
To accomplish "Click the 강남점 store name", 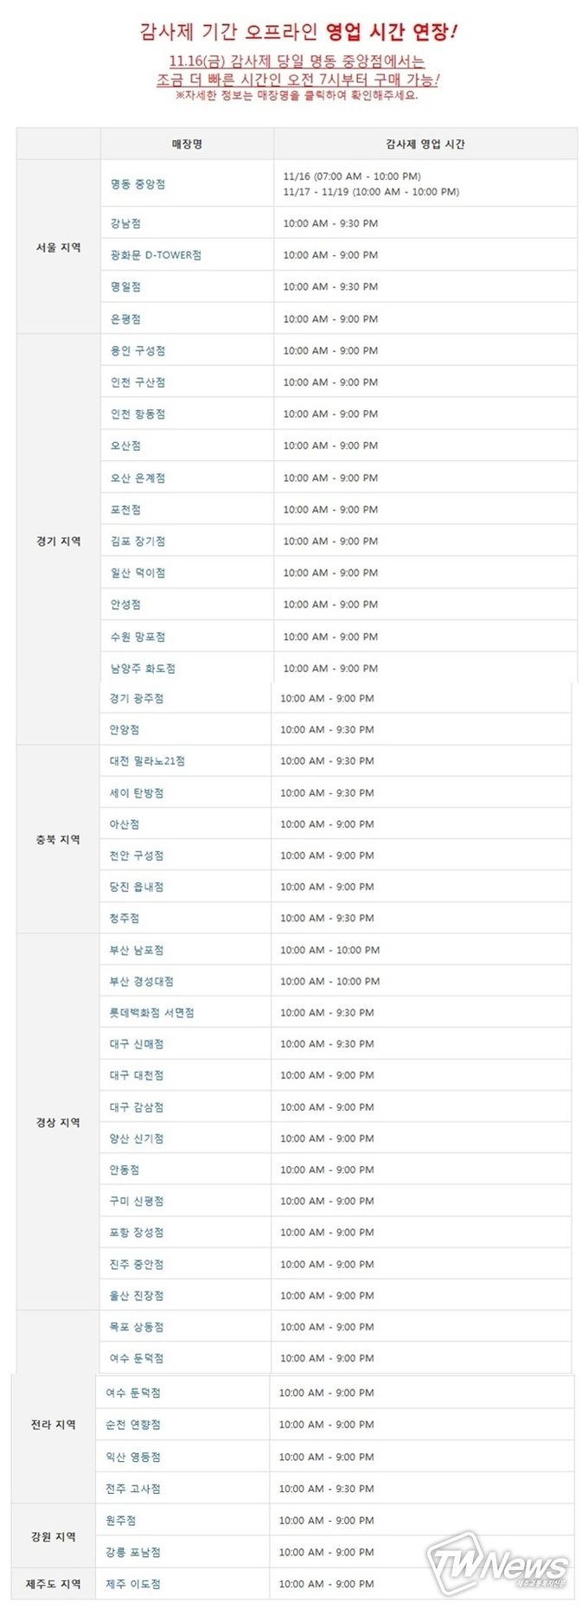I will pos(125,223).
